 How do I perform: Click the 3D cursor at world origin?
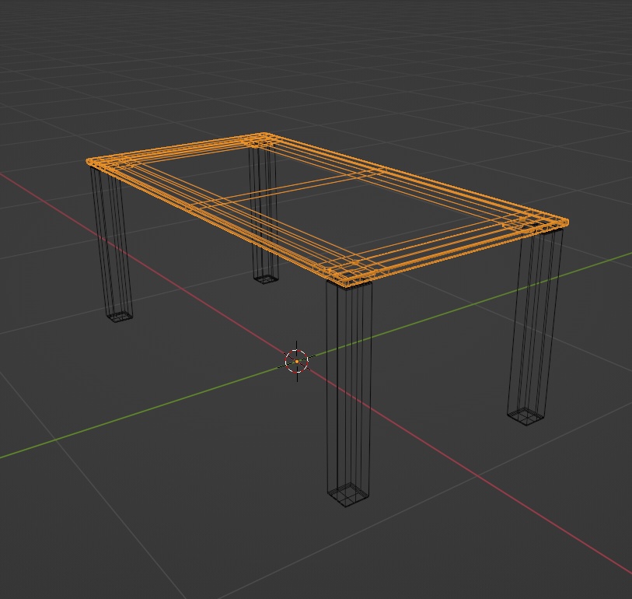click(297, 362)
